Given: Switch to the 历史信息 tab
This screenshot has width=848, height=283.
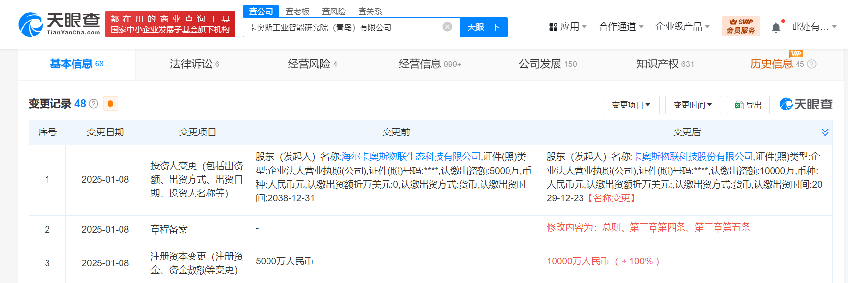Looking at the screenshot, I should (x=777, y=64).
